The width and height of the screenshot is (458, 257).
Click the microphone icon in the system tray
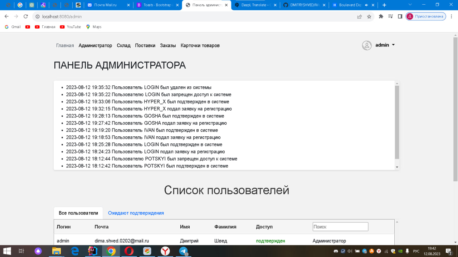407,251
